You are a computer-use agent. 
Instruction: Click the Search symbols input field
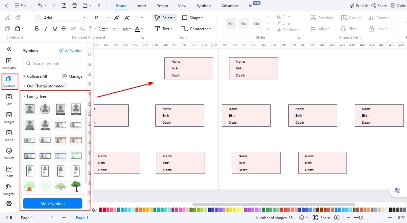pos(53,63)
